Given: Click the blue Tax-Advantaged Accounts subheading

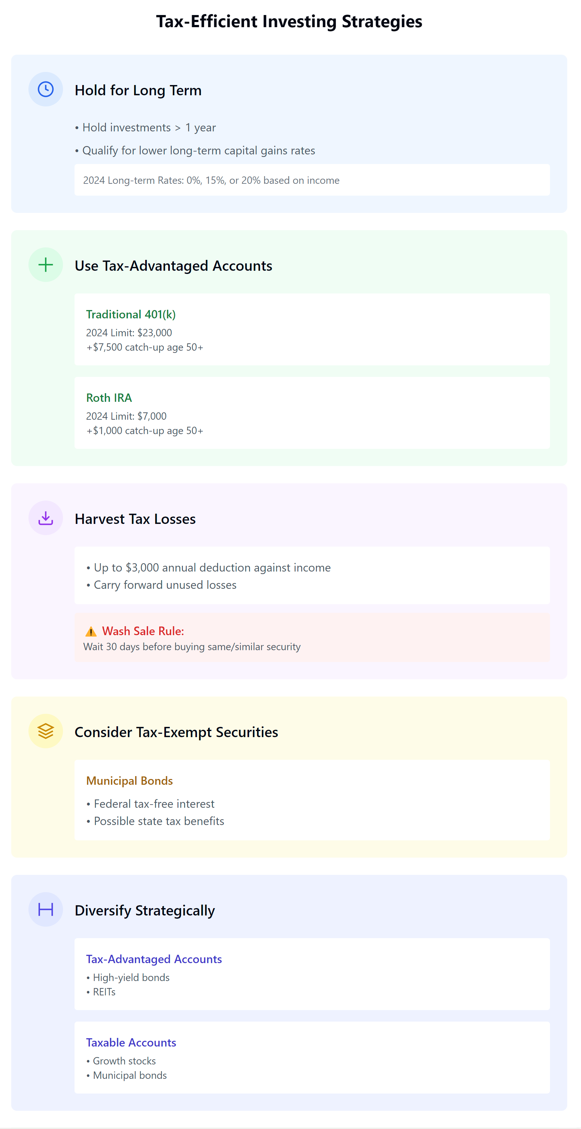Looking at the screenshot, I should (x=154, y=959).
